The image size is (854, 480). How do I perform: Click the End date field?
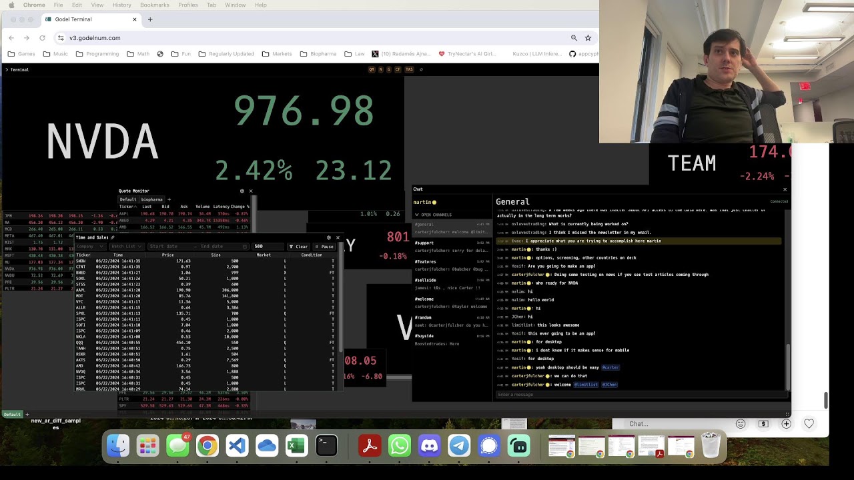pos(220,247)
